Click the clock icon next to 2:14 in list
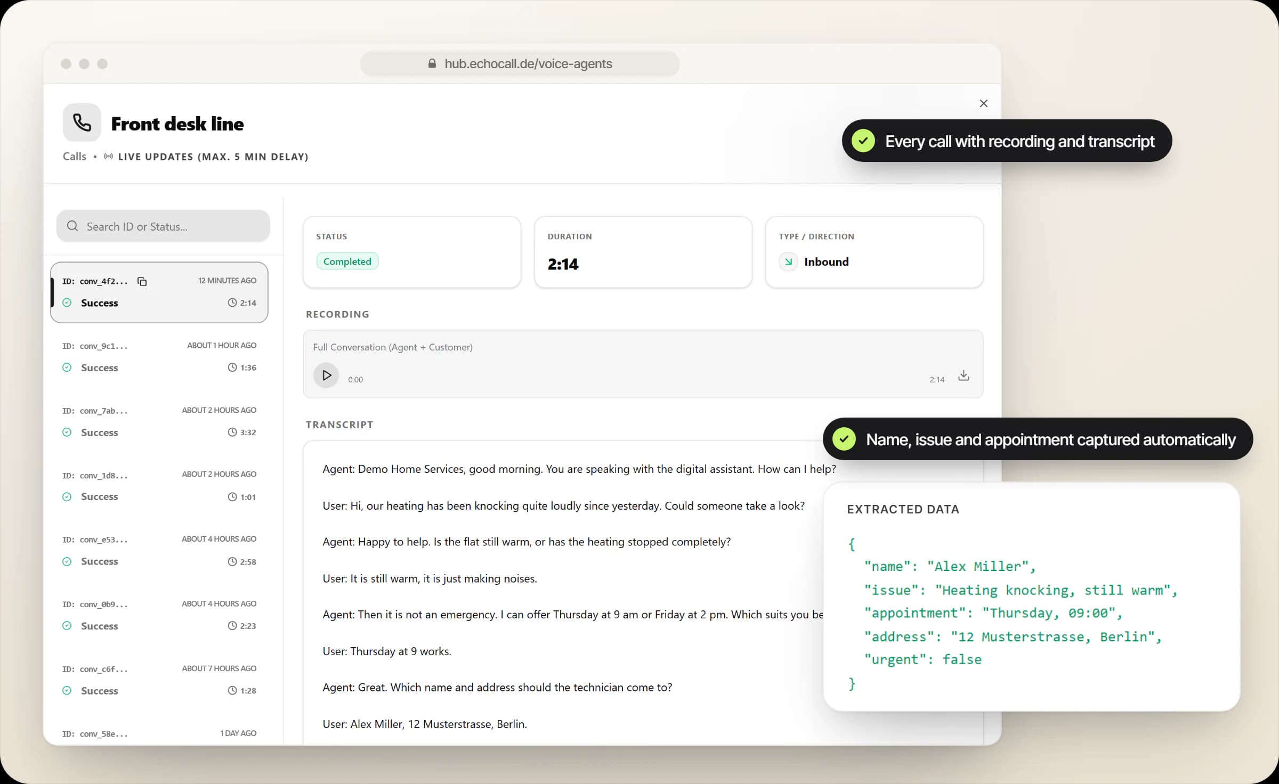Screen dimensions: 1279x784 coord(232,303)
